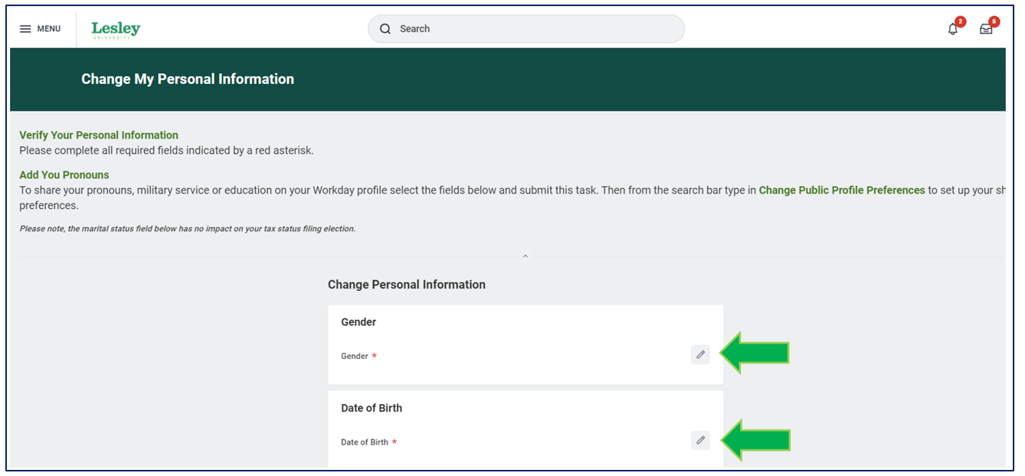Open the hamburger MENU button

tap(40, 29)
